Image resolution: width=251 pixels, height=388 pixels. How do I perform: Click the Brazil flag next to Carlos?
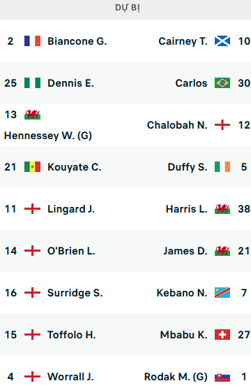pos(222,83)
